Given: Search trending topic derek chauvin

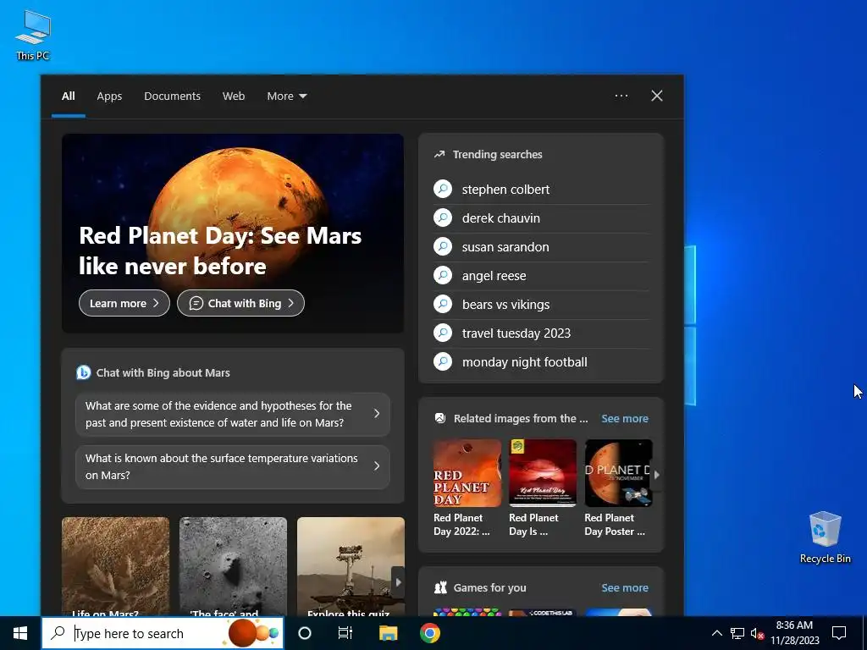Looking at the screenshot, I should 541,218.
